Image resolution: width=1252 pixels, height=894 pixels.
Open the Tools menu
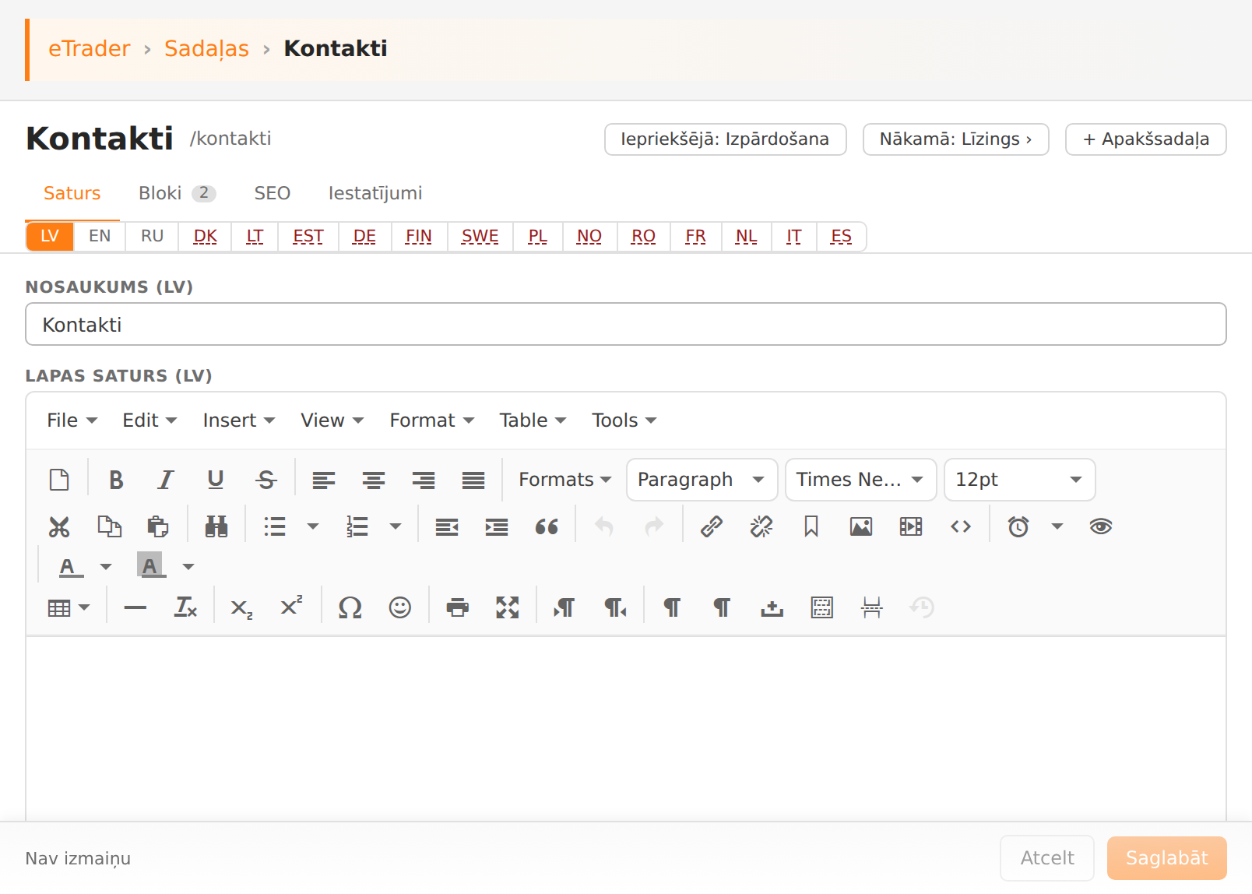[624, 421]
